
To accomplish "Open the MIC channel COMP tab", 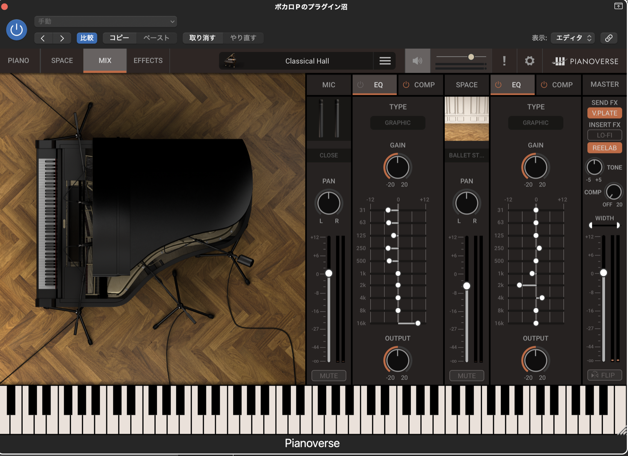I will (x=420, y=85).
